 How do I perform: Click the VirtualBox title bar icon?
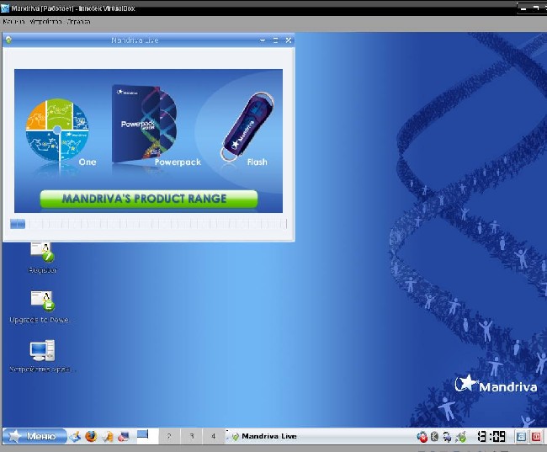click(x=5, y=8)
